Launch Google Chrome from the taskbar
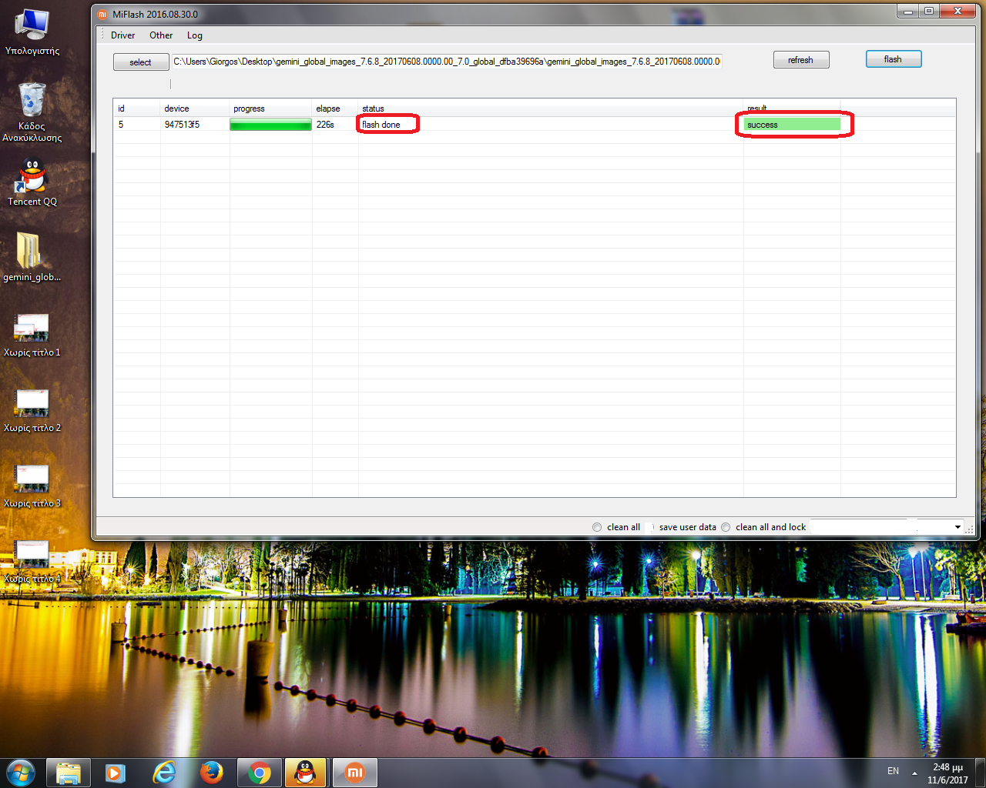 tap(259, 773)
